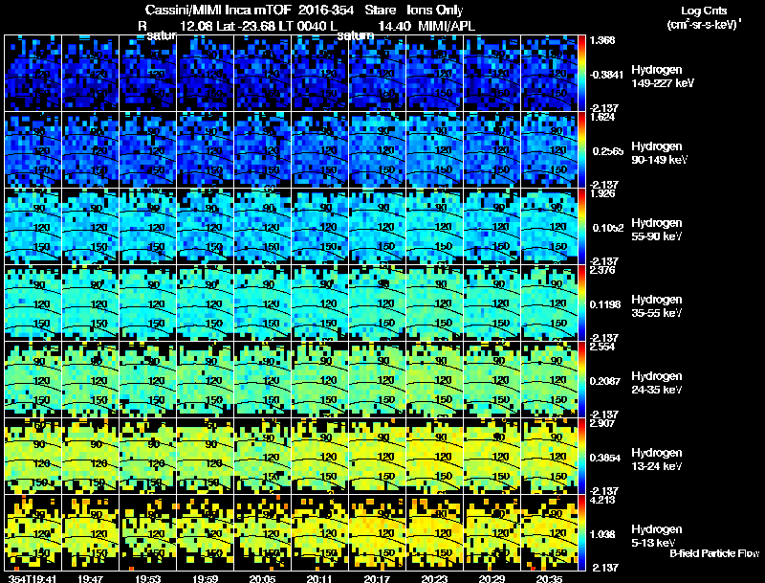Select the Hydrogen 24-35 keV color bar
This screenshot has height=583, width=765.
(x=581, y=380)
